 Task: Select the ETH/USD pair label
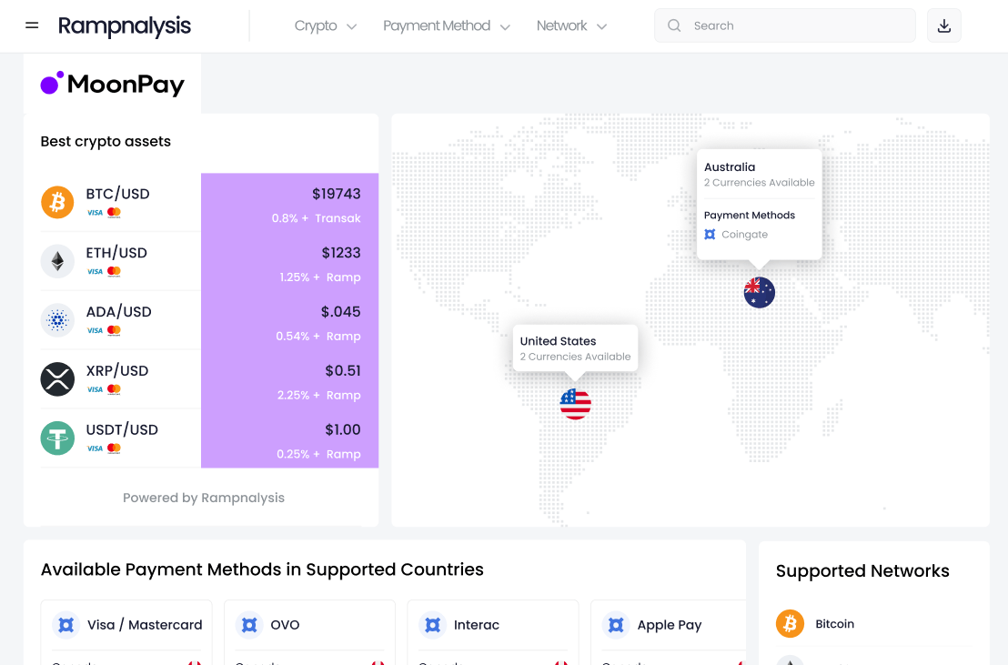pos(116,253)
